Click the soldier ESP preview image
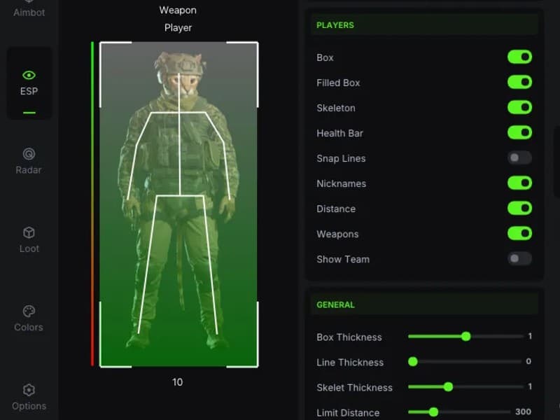560x420 pixels. tap(178, 204)
